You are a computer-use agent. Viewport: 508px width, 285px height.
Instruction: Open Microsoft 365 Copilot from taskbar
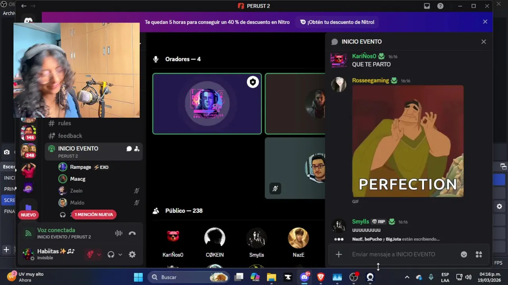click(x=255, y=277)
